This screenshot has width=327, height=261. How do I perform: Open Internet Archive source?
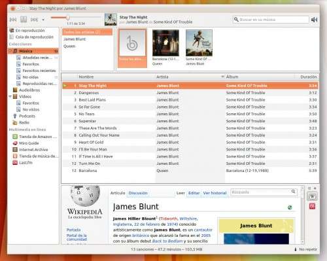coord(30,150)
